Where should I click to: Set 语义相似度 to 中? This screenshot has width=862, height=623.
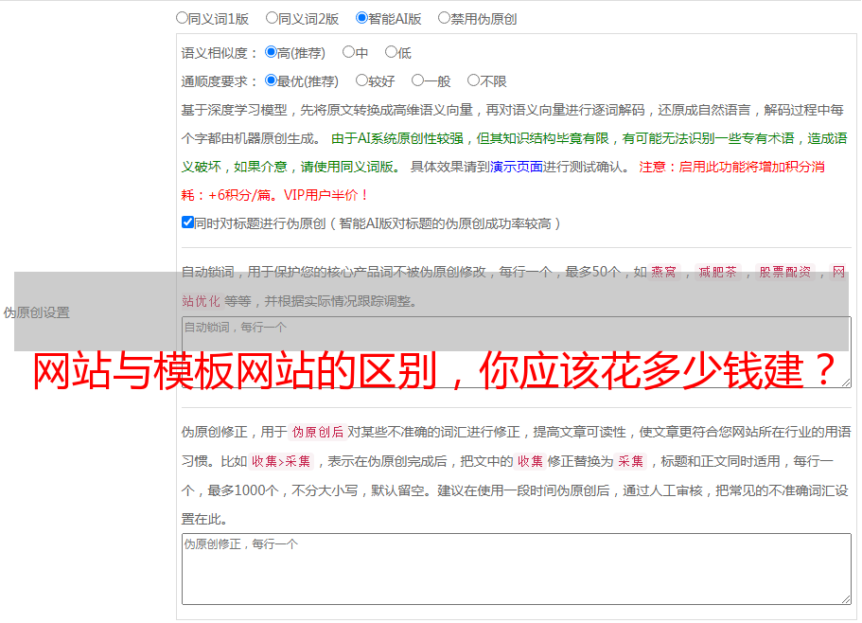[x=348, y=52]
